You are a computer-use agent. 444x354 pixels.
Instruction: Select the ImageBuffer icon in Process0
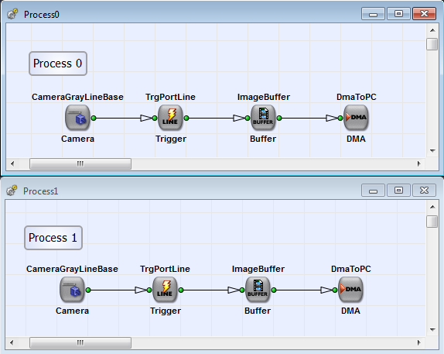click(263, 118)
